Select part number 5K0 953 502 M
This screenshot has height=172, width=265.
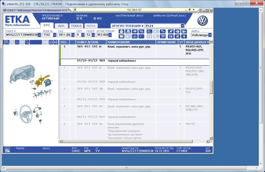[89, 47]
